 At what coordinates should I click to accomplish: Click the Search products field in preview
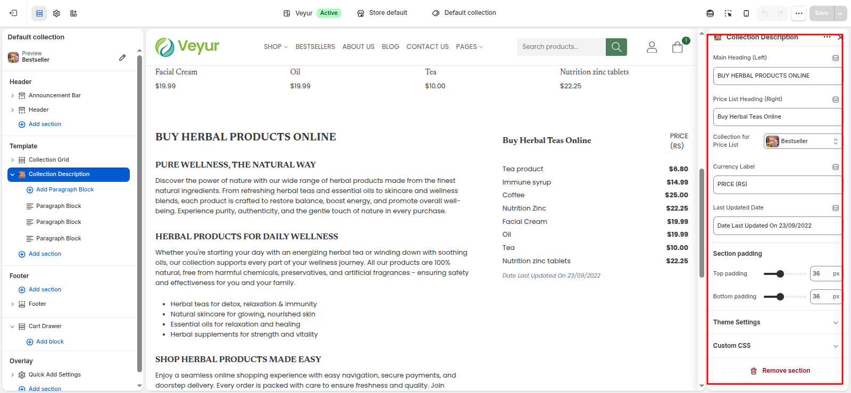[561, 47]
